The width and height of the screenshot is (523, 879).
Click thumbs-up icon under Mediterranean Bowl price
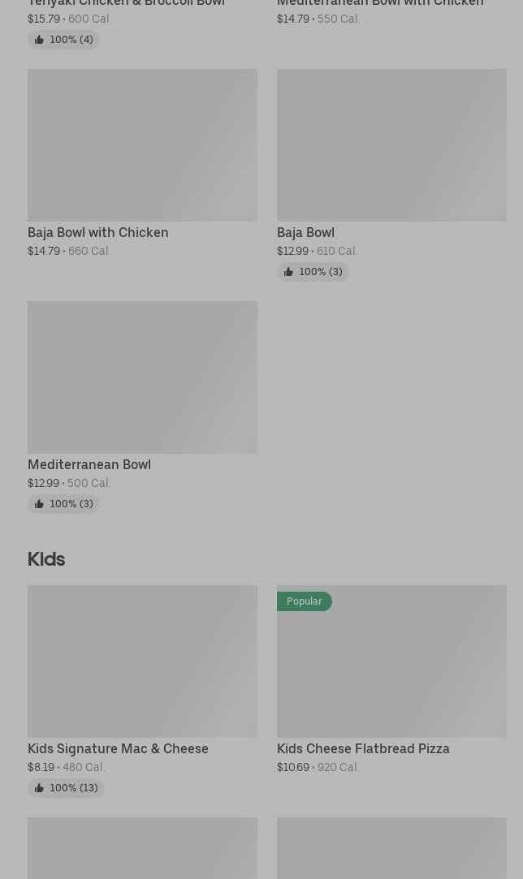(39, 504)
